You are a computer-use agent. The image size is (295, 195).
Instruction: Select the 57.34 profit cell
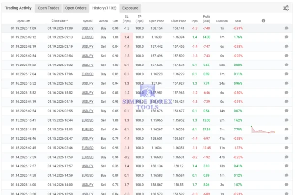click(x=206, y=129)
